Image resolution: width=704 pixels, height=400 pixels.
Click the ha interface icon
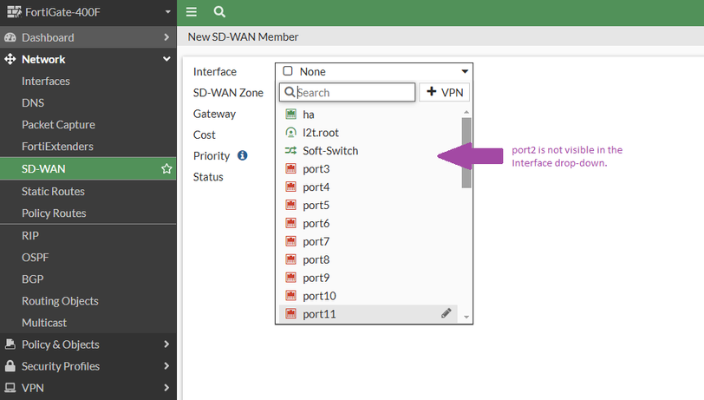[x=291, y=115]
